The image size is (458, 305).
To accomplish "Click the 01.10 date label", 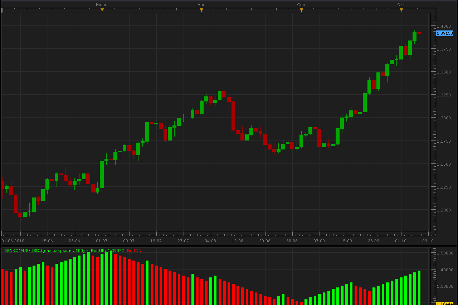I will click(x=401, y=241).
